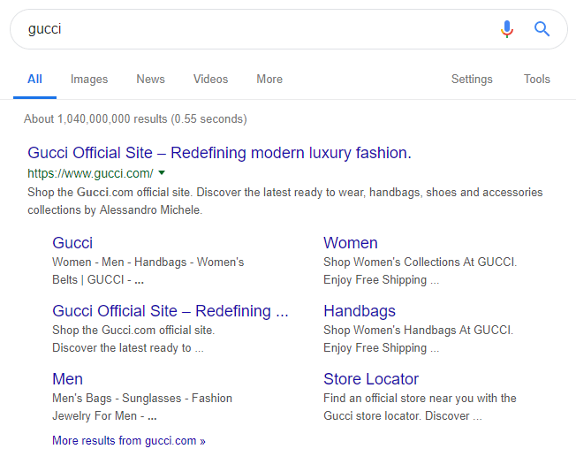Image resolution: width=576 pixels, height=464 pixels.
Task: Open the 'Gucci' sitelink
Action: pos(72,243)
